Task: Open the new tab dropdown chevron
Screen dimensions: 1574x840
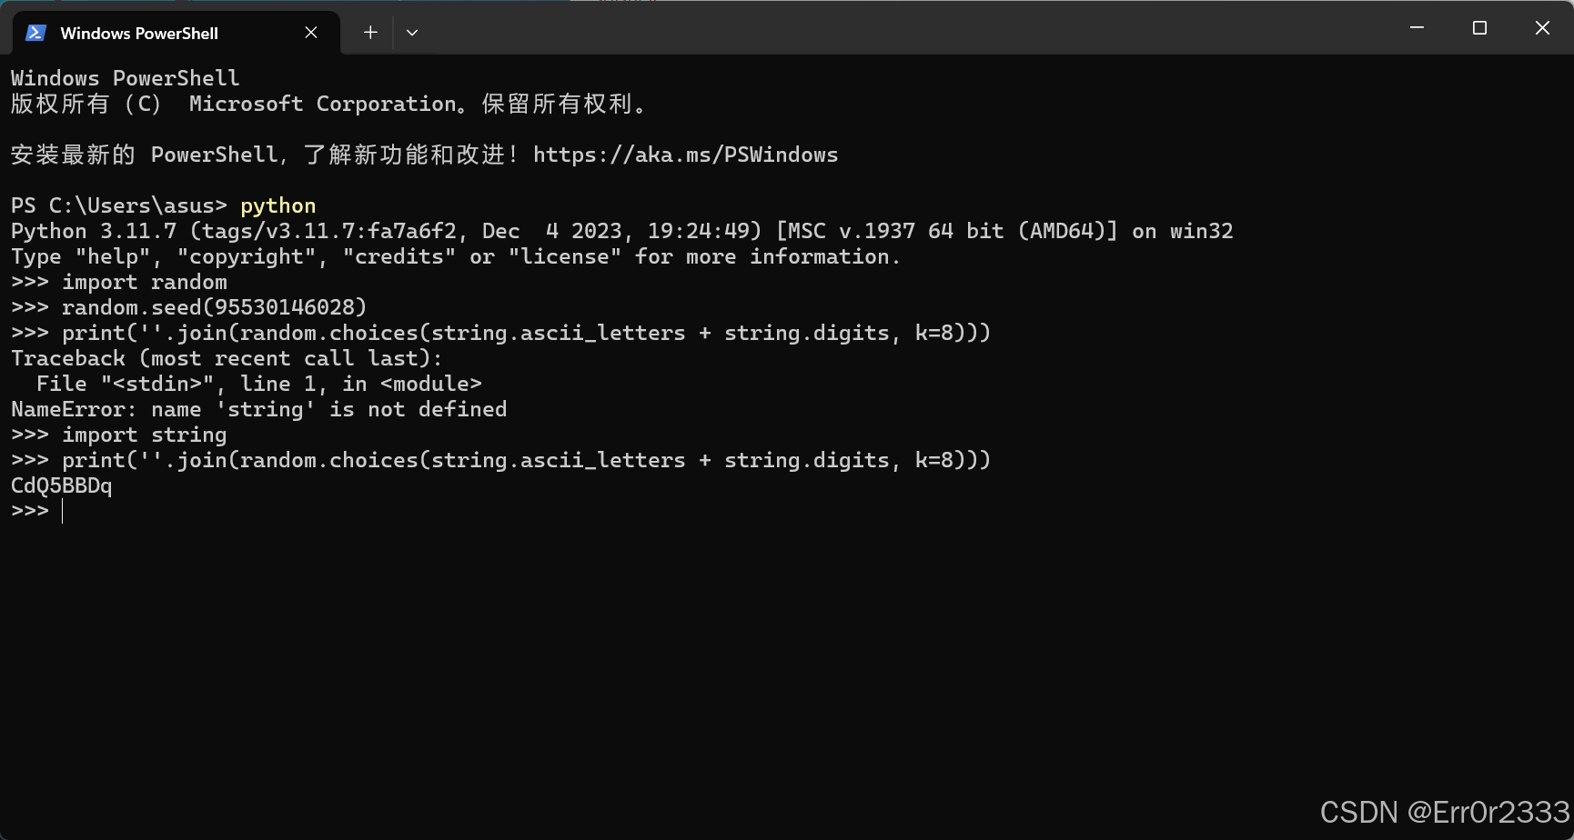Action: point(412,32)
